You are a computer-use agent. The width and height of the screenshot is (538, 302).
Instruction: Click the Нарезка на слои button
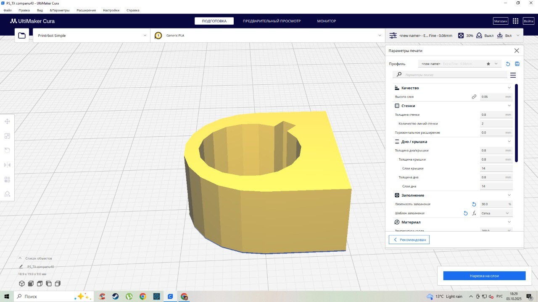(484, 276)
